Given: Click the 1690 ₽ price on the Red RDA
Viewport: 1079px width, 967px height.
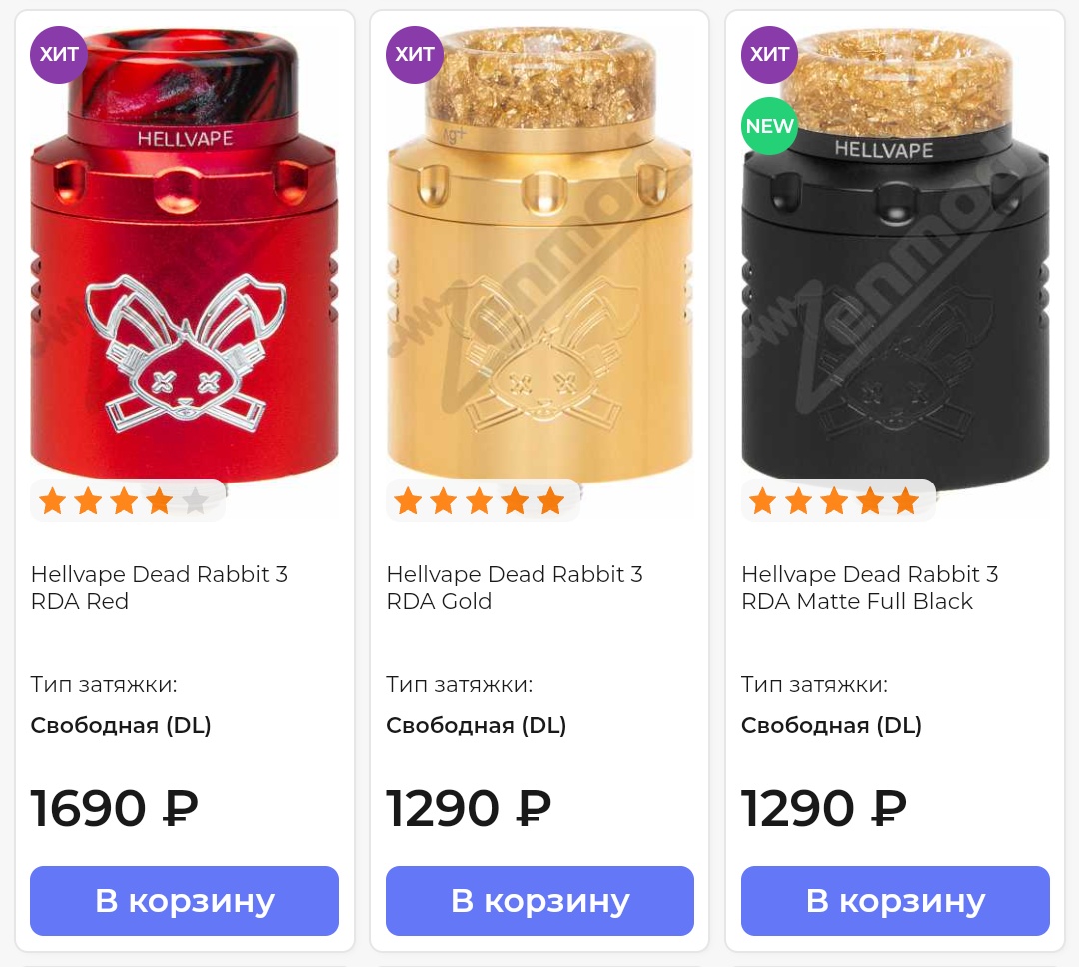Looking at the screenshot, I should [x=114, y=808].
